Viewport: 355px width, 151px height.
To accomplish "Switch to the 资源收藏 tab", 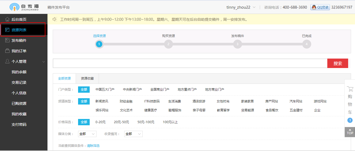I will [x=87, y=79].
